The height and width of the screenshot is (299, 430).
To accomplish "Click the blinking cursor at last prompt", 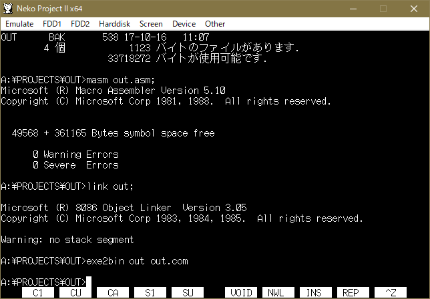I will (89, 282).
